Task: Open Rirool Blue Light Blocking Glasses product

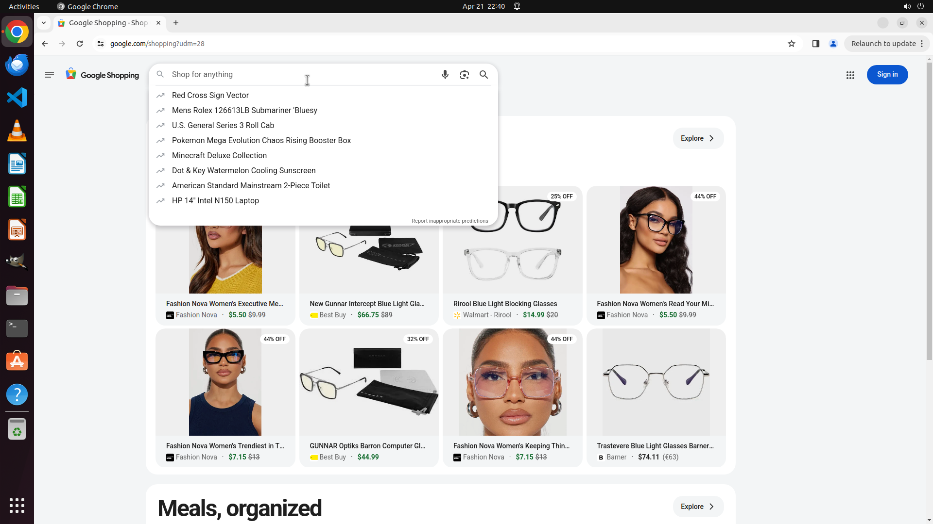Action: 505,304
